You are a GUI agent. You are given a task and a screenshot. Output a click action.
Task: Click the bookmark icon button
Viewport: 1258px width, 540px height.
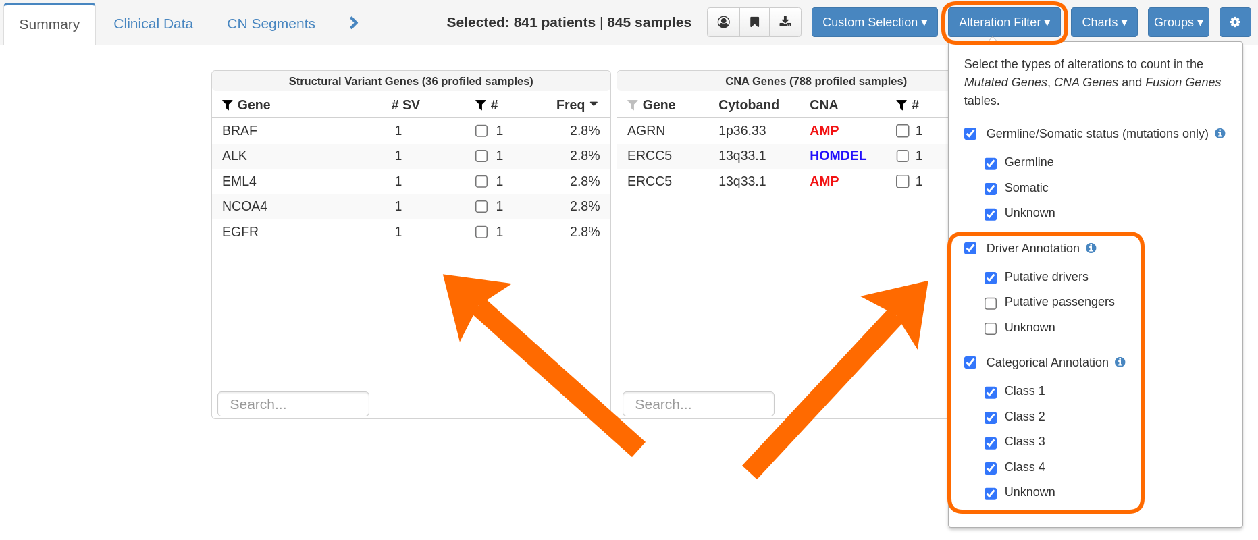tap(754, 22)
